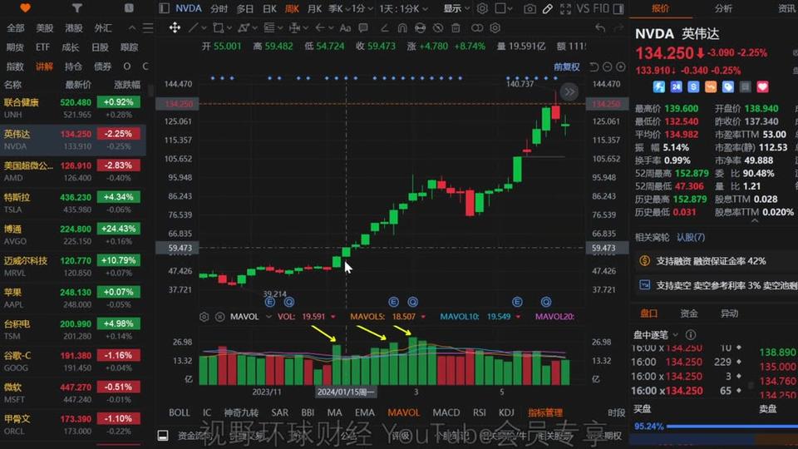Select the angle measurement tool
The height and width of the screenshot is (449, 798).
[x=384, y=27]
